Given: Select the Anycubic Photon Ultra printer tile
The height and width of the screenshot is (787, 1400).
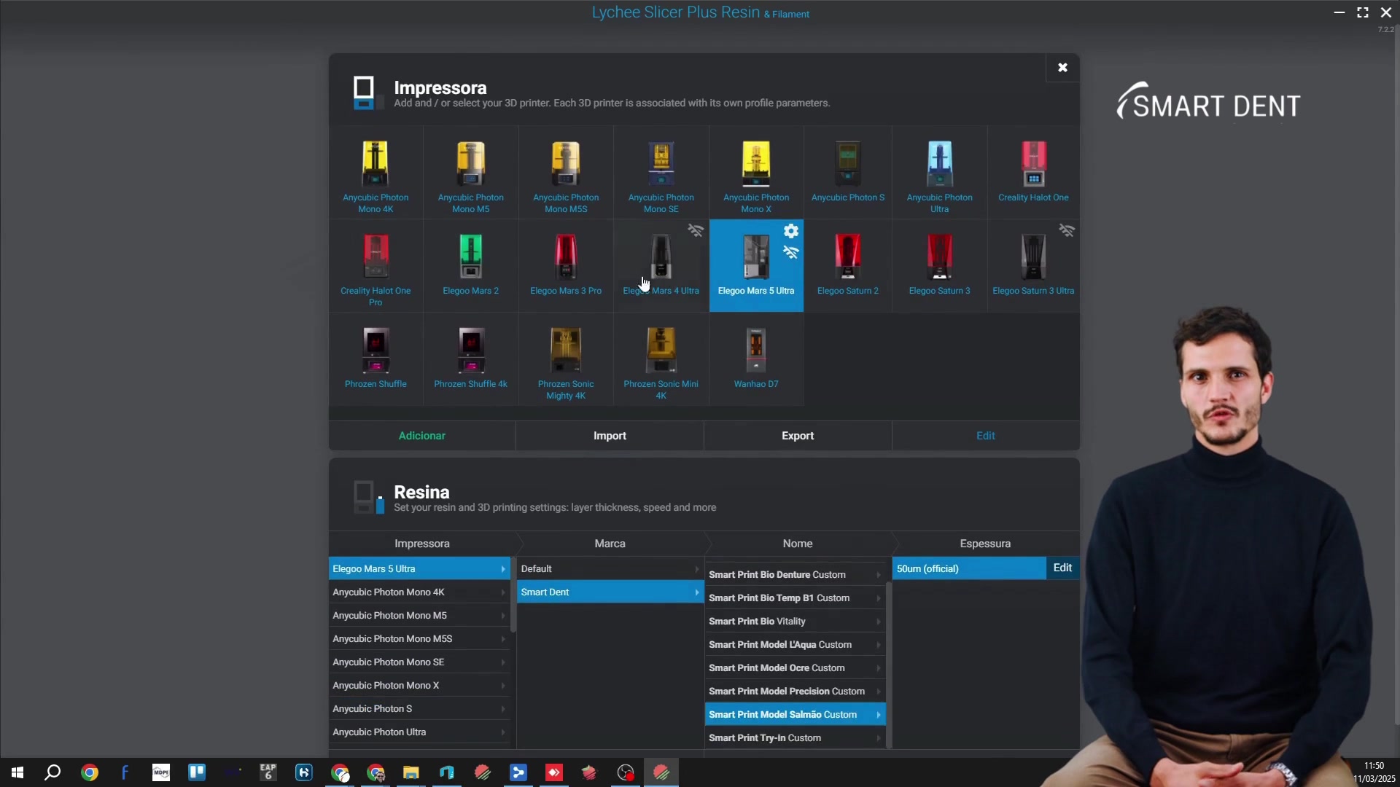Looking at the screenshot, I should pyautogui.click(x=940, y=173).
